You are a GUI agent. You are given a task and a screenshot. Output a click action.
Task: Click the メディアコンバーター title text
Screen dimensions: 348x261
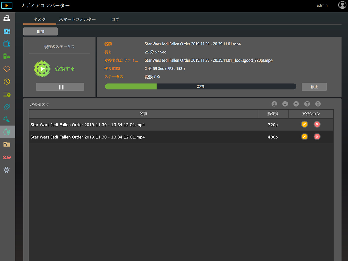pos(45,5)
